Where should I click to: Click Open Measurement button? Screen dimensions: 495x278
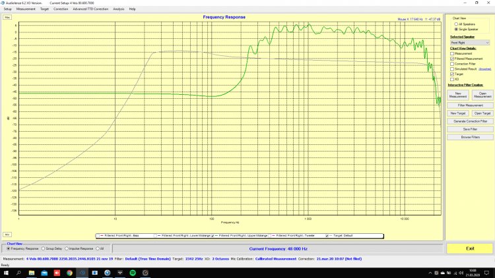(482, 95)
